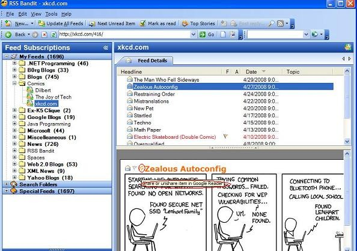Expand the .NET Programming folder

click(x=14, y=63)
